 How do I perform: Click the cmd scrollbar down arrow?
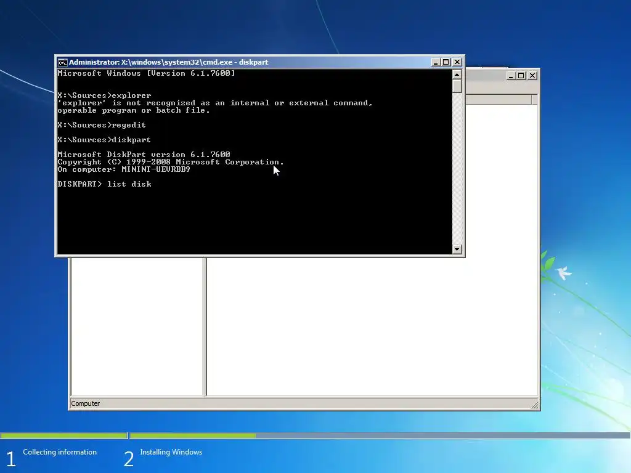point(457,249)
